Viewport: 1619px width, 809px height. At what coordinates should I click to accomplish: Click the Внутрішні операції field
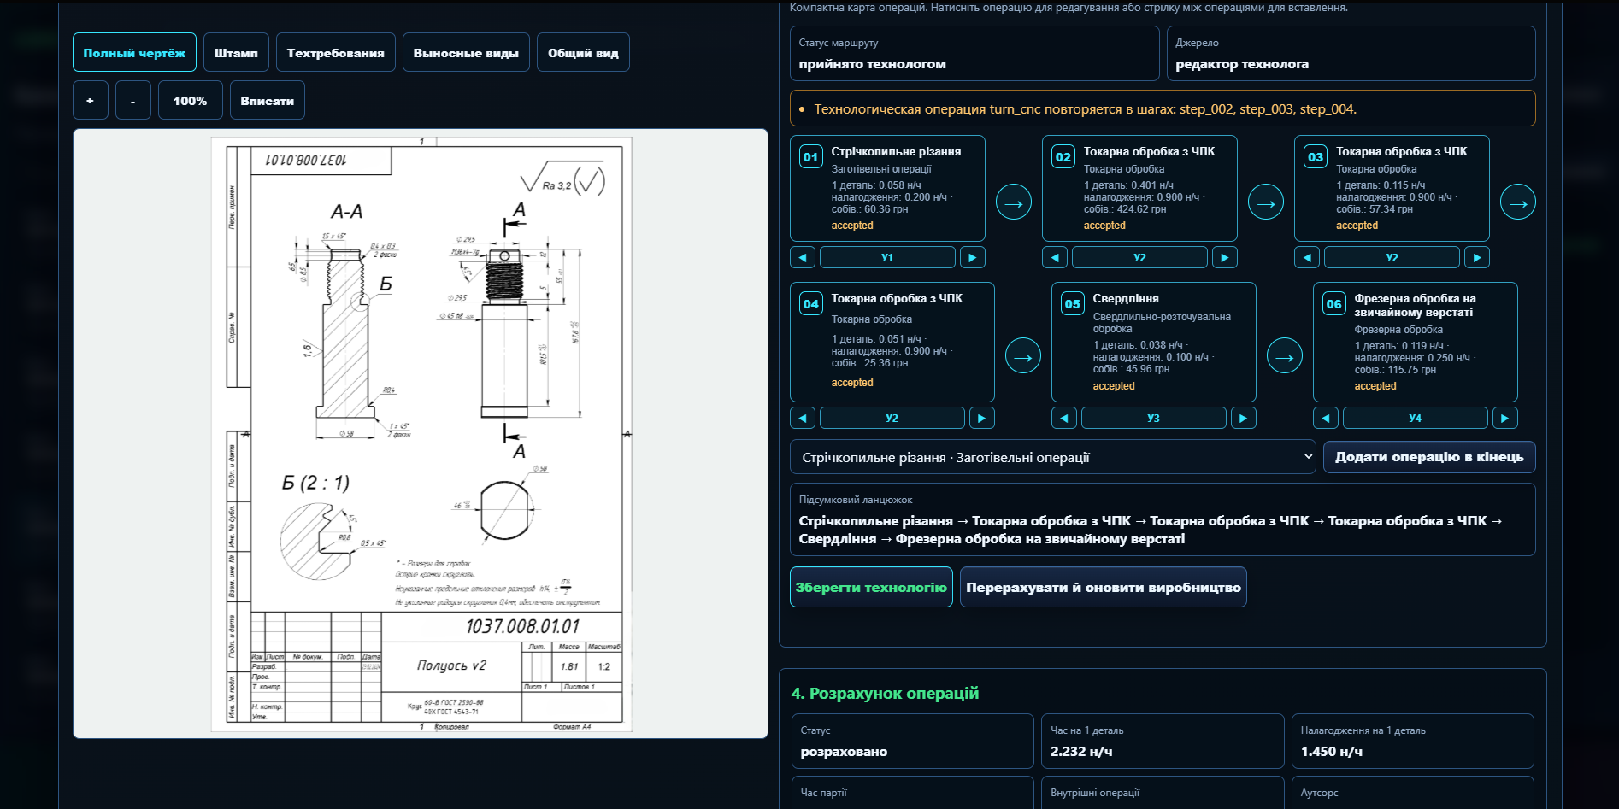1163,793
